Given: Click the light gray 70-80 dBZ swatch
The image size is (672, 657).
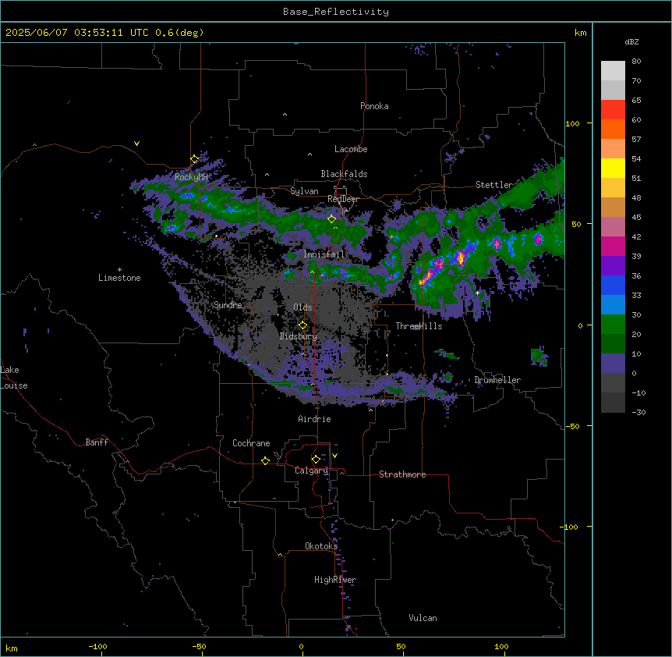Looking at the screenshot, I should click(613, 71).
